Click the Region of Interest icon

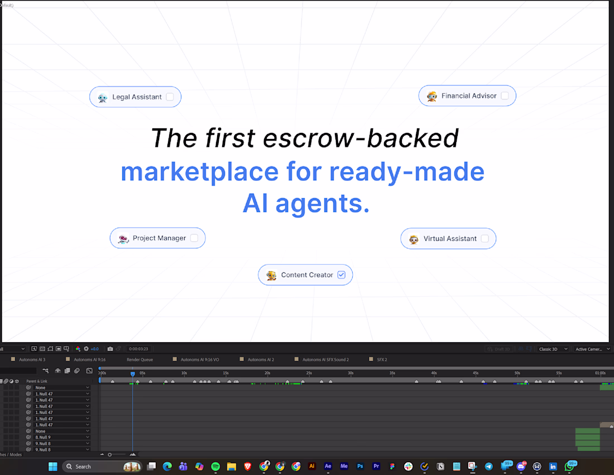click(x=59, y=348)
